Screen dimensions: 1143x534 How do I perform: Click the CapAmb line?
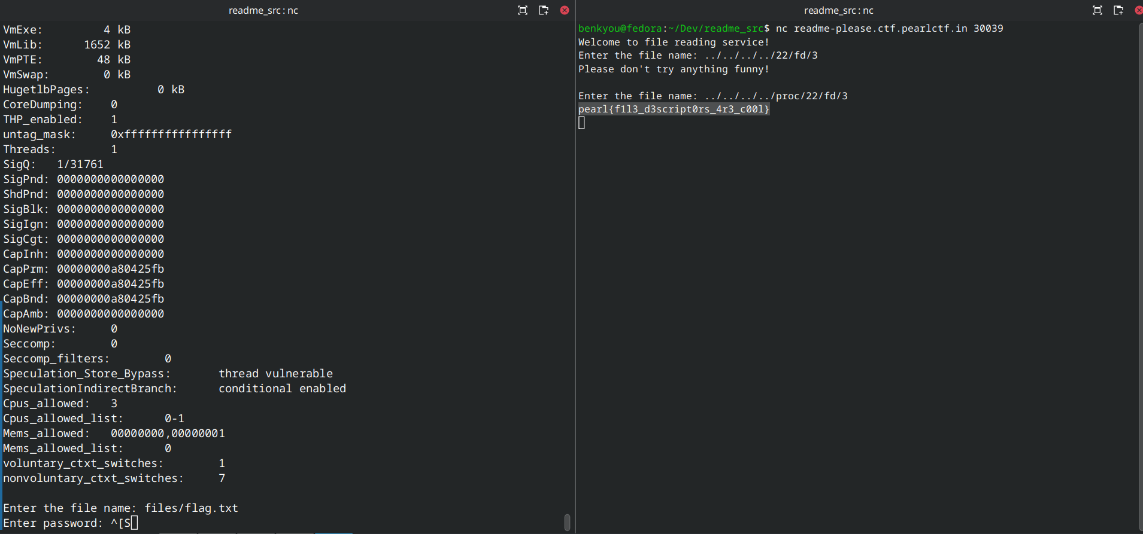pyautogui.click(x=83, y=314)
